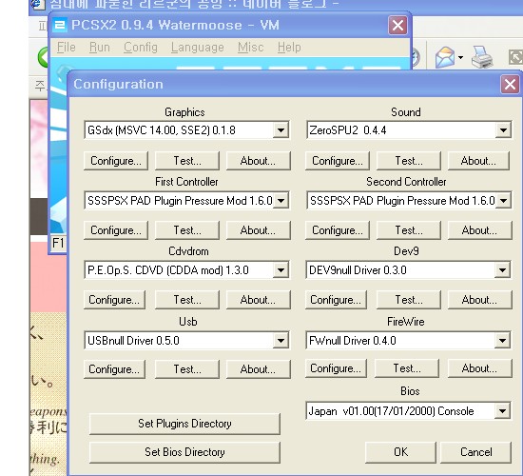The image size is (523, 476).
Task: Open the File menu in PCSX2
Action: coord(66,47)
